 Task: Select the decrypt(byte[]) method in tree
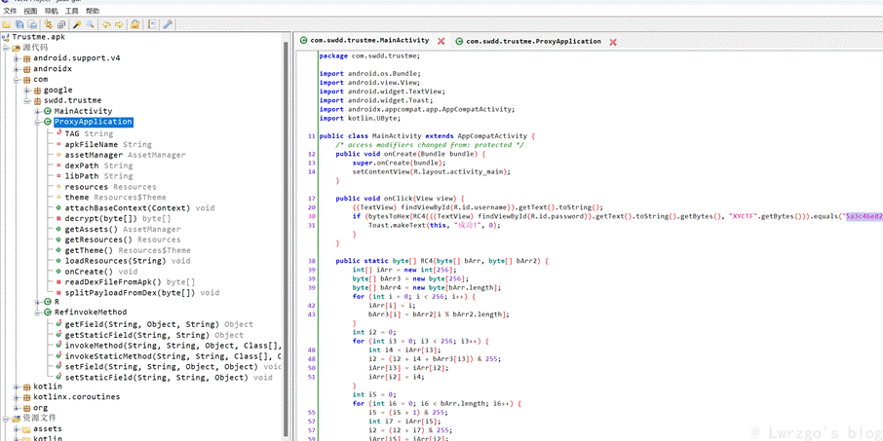pyautogui.click(x=117, y=219)
